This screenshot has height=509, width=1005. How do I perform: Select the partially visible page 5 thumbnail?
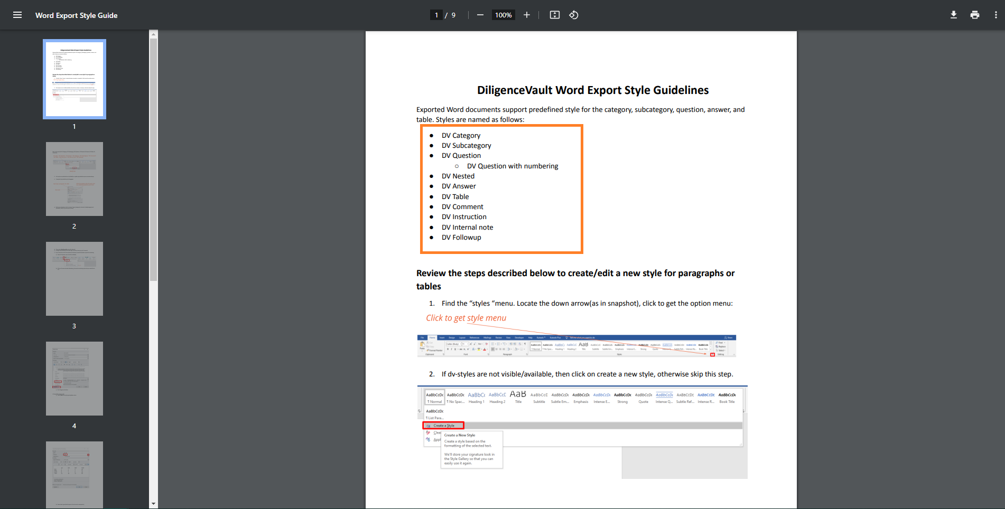pos(75,475)
